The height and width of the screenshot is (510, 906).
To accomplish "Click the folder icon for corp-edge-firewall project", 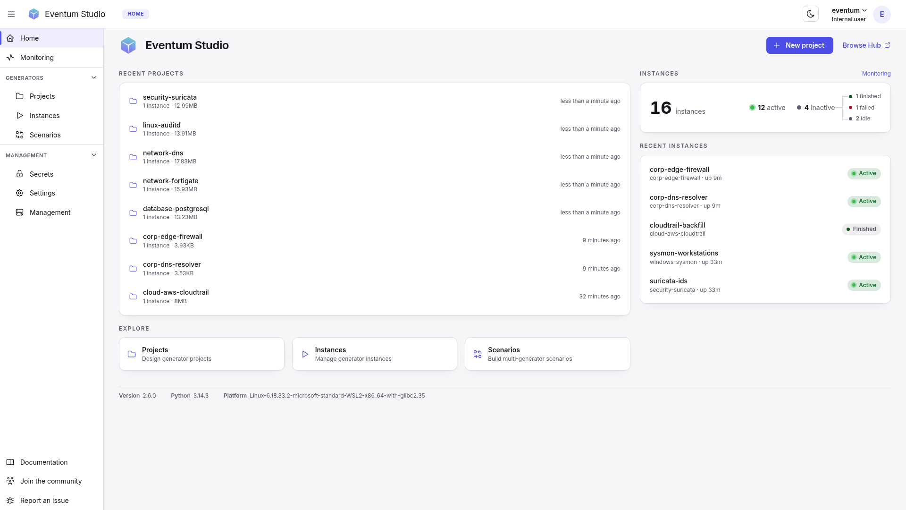I will [x=133, y=241].
